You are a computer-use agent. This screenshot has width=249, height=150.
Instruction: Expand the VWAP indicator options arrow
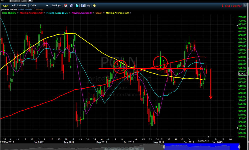pos(103,13)
